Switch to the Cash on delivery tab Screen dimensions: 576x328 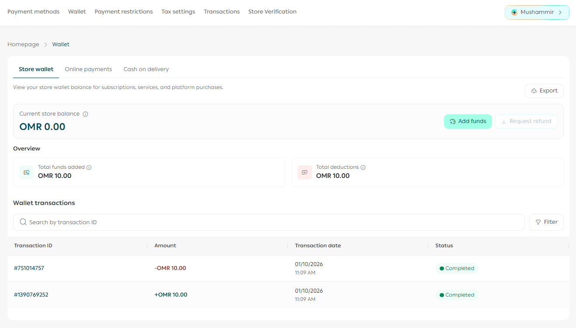(146, 69)
